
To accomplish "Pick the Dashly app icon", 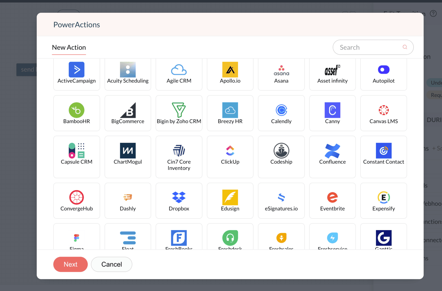I will 128,197.
